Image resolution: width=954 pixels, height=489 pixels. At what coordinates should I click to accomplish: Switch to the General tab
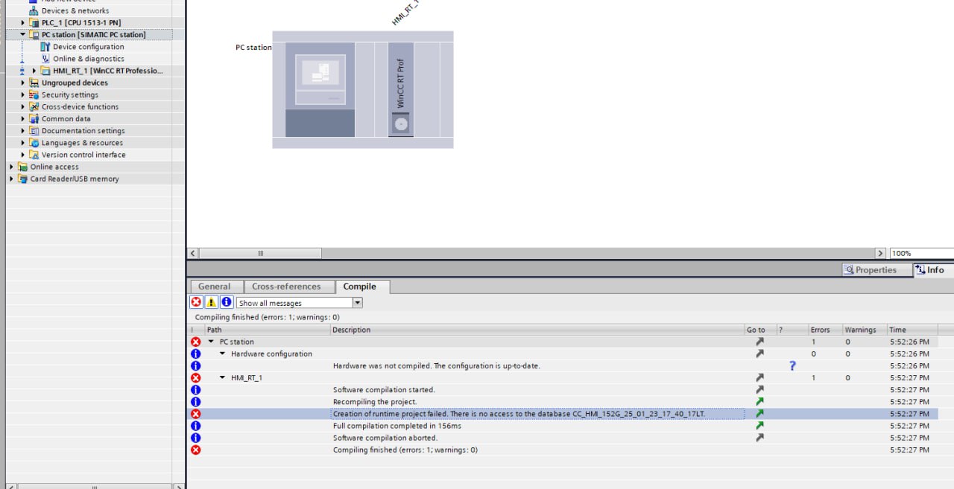click(215, 287)
